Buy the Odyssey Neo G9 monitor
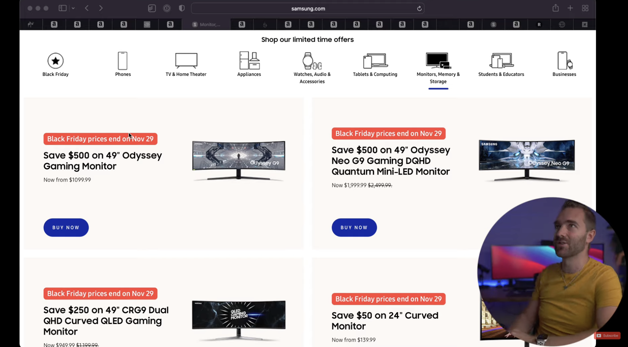 tap(354, 228)
